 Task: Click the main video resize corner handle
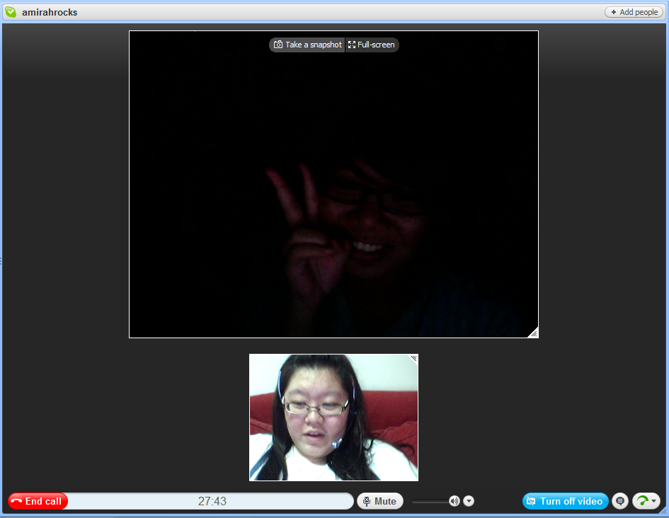(x=533, y=333)
